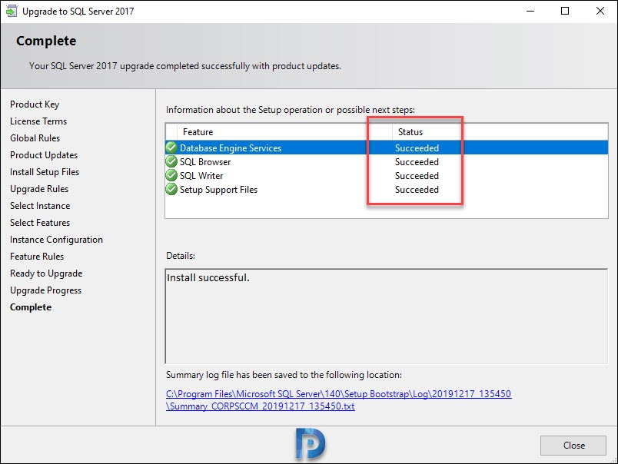Click the Succeeded status for Database Engine Services
This screenshot has height=464, width=618.
coord(417,148)
